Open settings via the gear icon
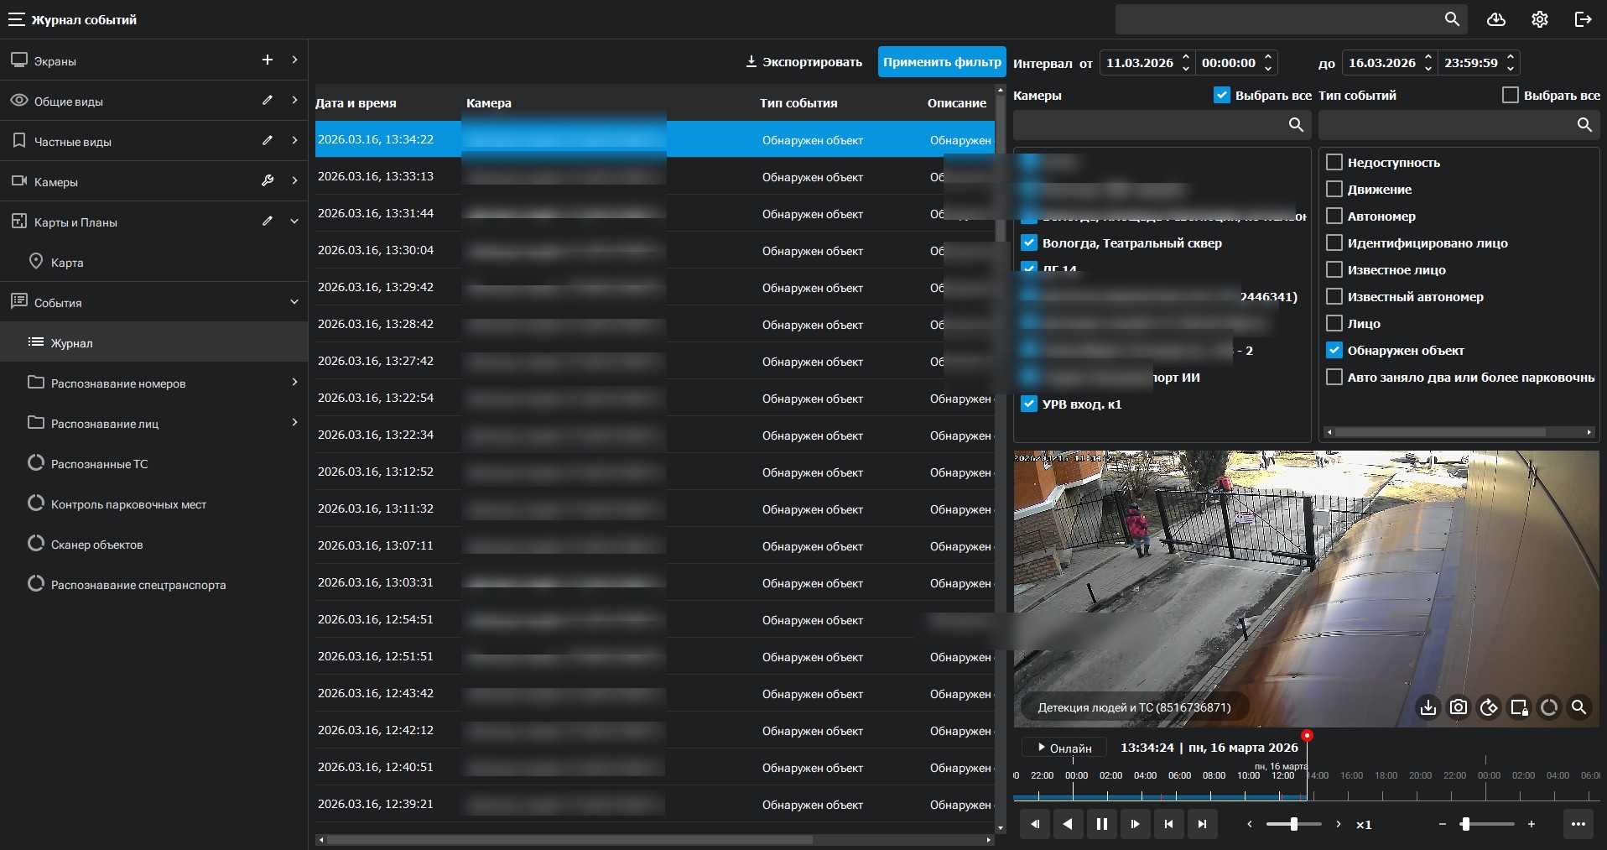Viewport: 1607px width, 850px height. tap(1539, 19)
